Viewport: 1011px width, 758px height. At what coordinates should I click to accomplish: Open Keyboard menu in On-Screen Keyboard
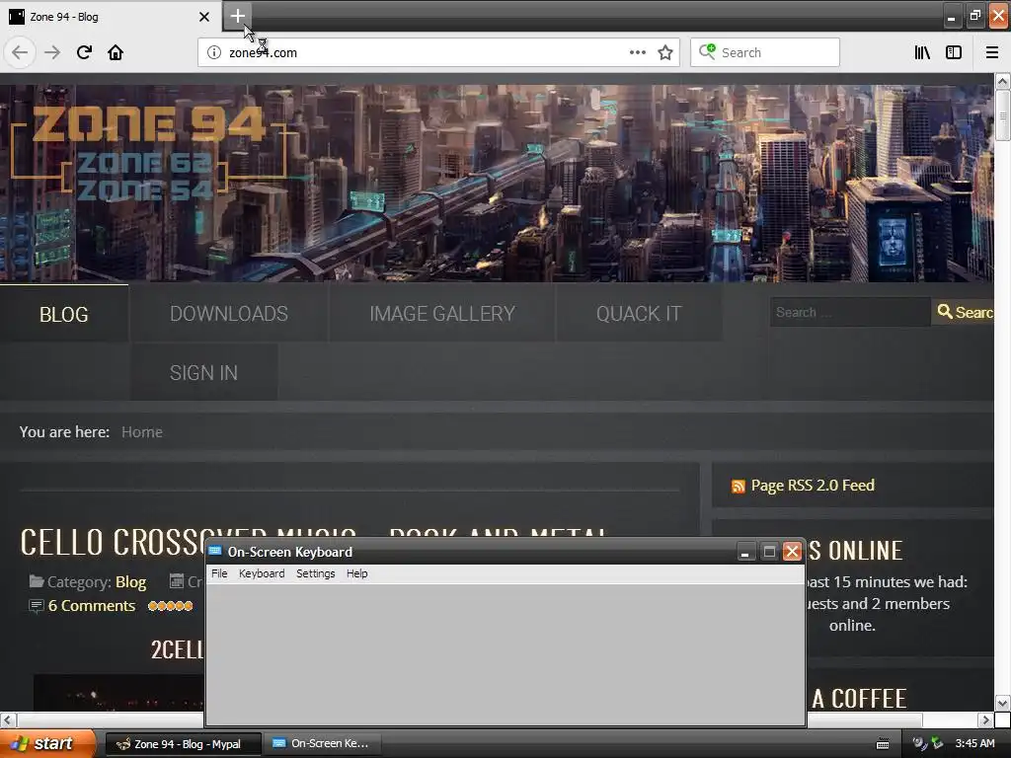[x=261, y=573]
